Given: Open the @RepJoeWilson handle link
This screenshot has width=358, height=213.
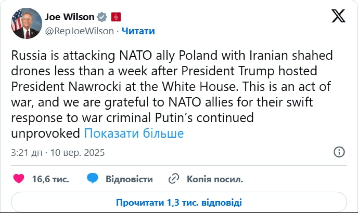Looking at the screenshot, I should (79, 31).
